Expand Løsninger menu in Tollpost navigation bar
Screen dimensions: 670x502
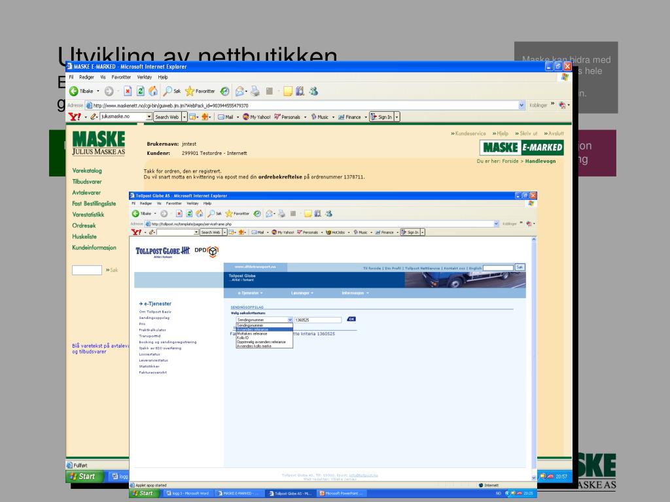point(302,293)
